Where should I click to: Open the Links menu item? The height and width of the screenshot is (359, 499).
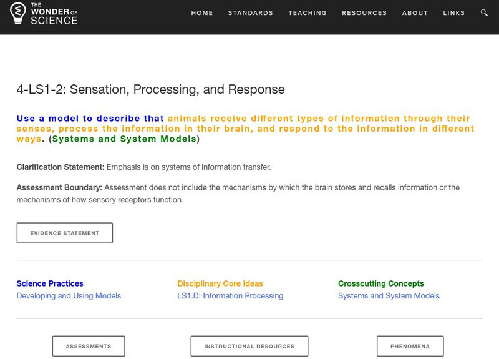(x=454, y=13)
